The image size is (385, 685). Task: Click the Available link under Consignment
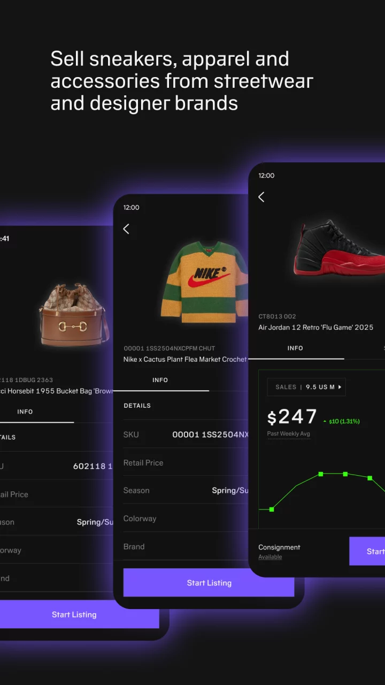270,557
